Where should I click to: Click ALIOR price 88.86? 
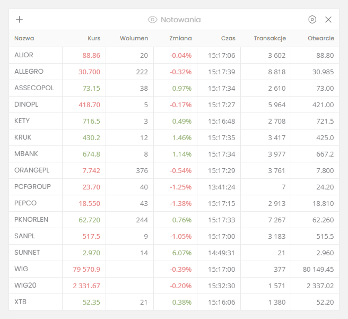pos(91,56)
